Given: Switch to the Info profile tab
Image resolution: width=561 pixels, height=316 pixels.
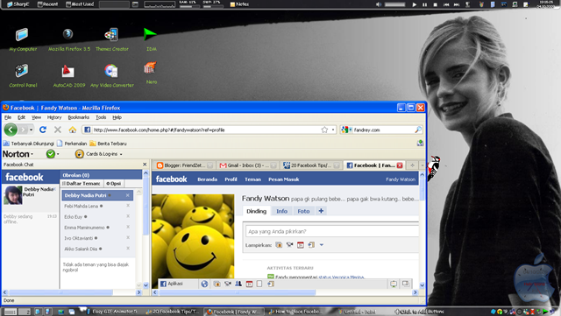Looking at the screenshot, I should [281, 211].
